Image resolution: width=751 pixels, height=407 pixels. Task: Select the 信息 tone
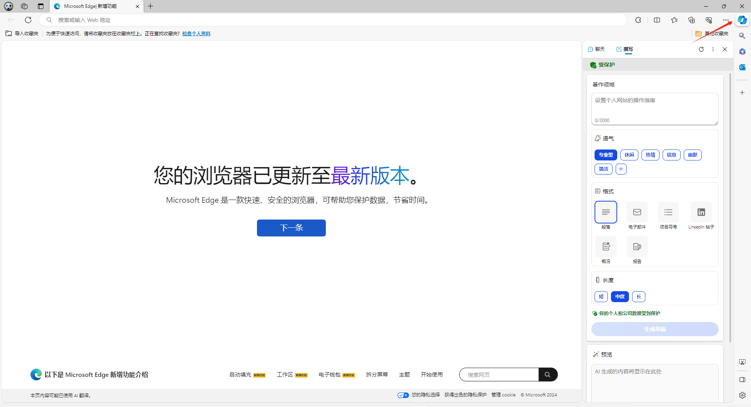click(x=672, y=155)
